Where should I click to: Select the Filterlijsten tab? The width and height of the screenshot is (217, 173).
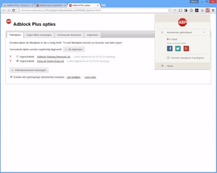(x=15, y=35)
